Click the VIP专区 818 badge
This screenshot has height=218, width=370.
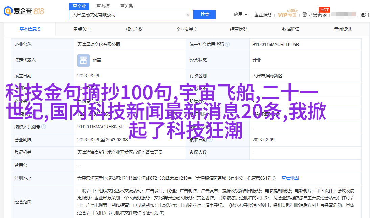pyautogui.click(x=287, y=13)
